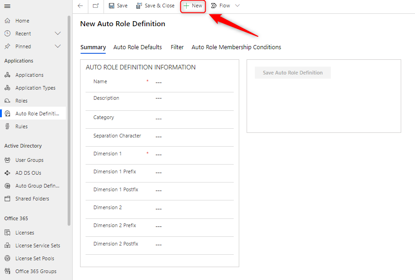Switch to the Filter tab
415x280 pixels.
coord(177,47)
